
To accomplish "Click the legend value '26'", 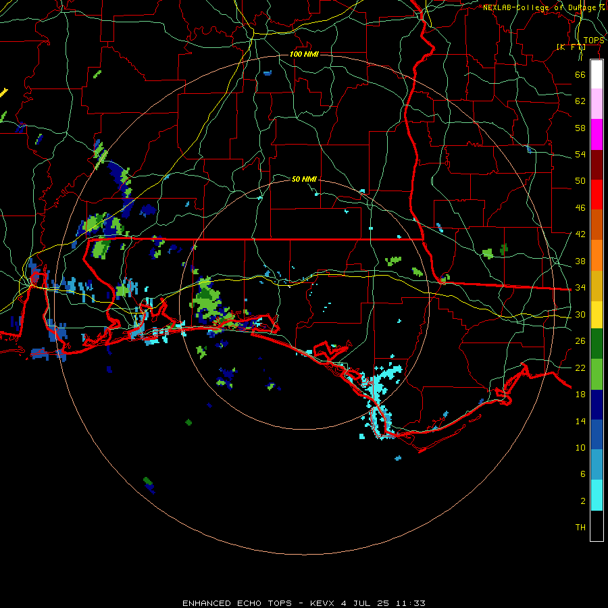I will pyautogui.click(x=580, y=341).
